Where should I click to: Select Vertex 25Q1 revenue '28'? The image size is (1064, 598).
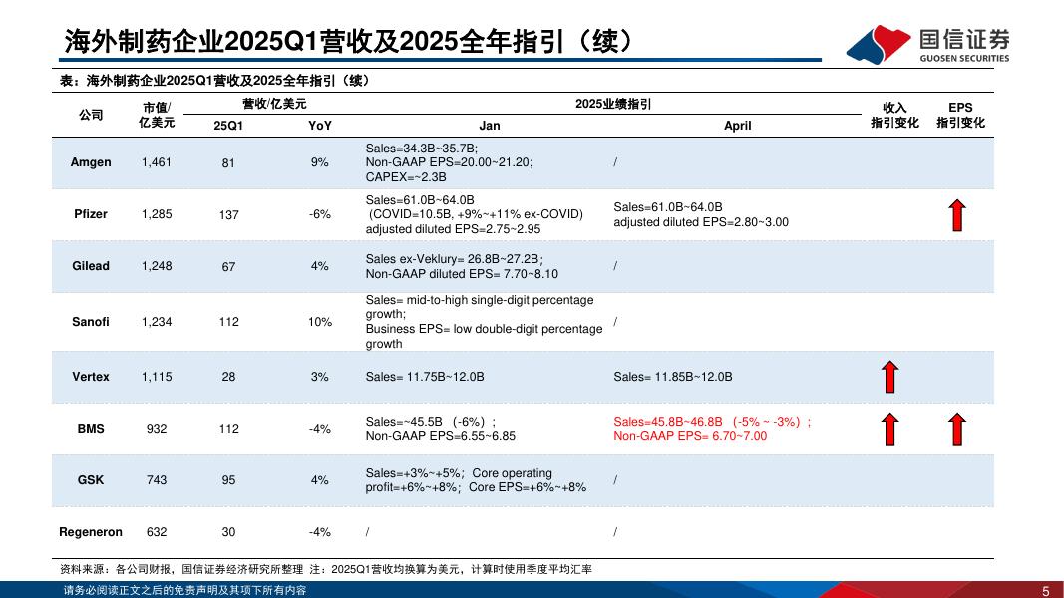click(x=228, y=377)
